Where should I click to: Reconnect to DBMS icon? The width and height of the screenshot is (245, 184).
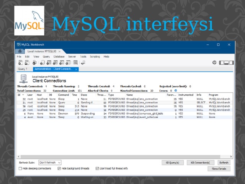83,62
